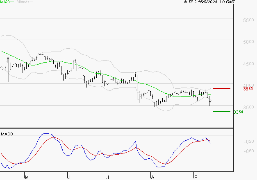Click the M month axis marker
This screenshot has height=180, width=257.
[x=27, y=177]
